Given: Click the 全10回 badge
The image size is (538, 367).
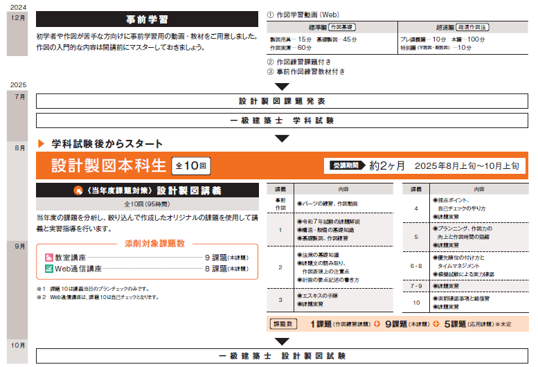Looking at the screenshot, I should coord(190,166).
